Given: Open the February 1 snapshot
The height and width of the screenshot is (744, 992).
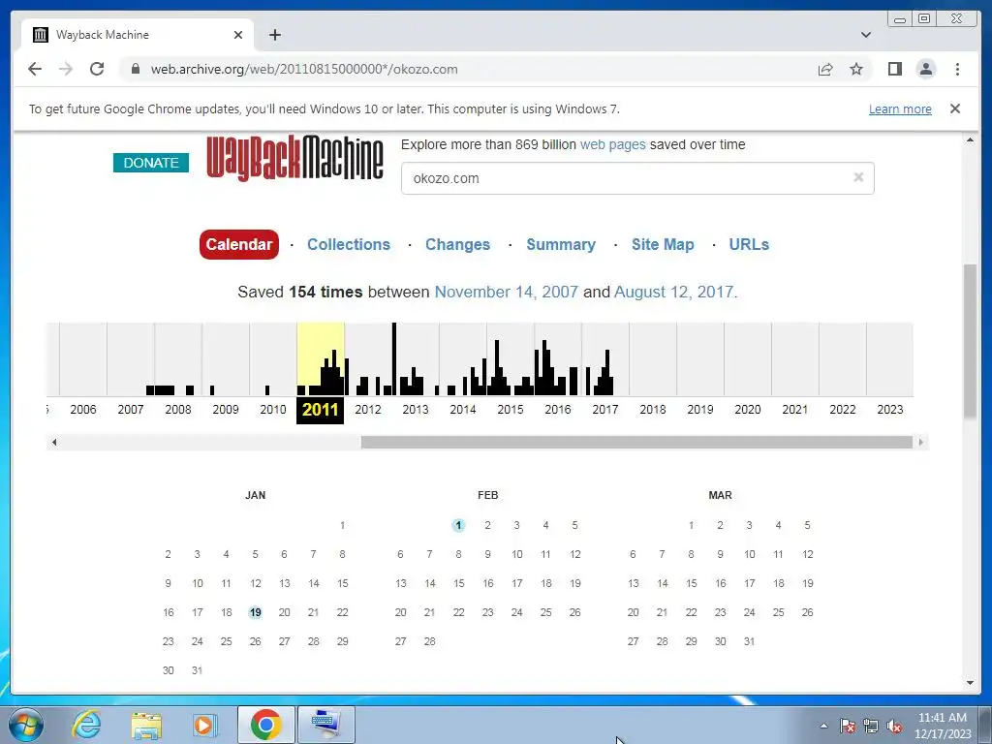Looking at the screenshot, I should 458,525.
